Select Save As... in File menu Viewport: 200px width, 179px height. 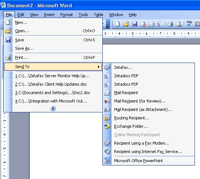tap(53, 48)
